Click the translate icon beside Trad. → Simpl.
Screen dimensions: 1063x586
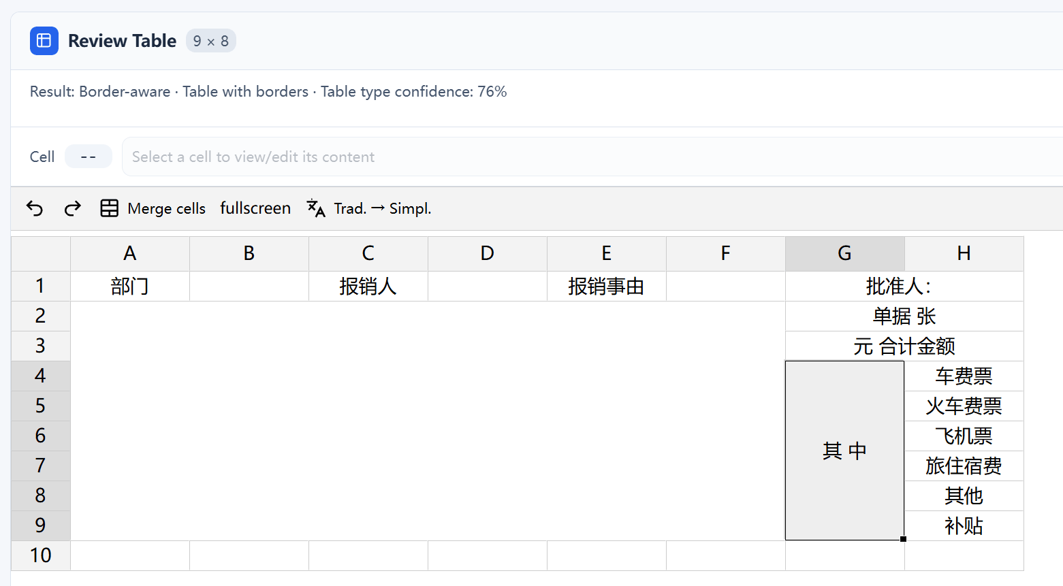[316, 208]
